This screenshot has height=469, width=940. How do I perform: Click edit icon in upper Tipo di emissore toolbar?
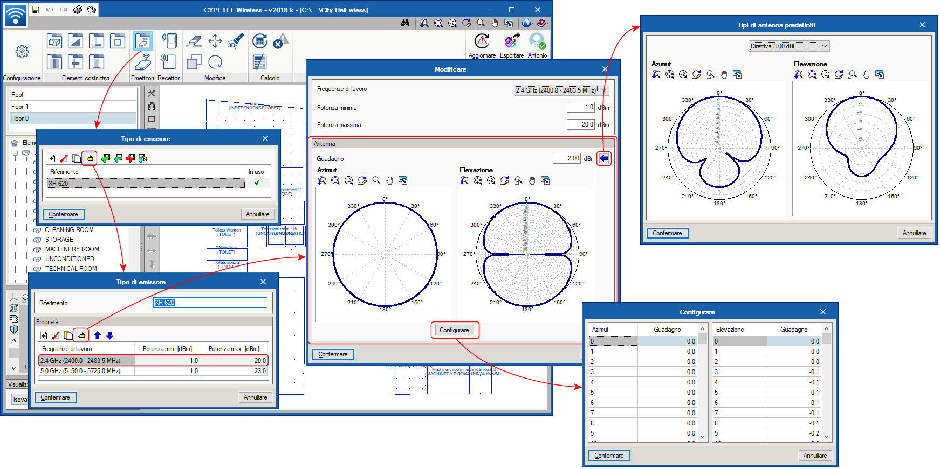(x=90, y=158)
